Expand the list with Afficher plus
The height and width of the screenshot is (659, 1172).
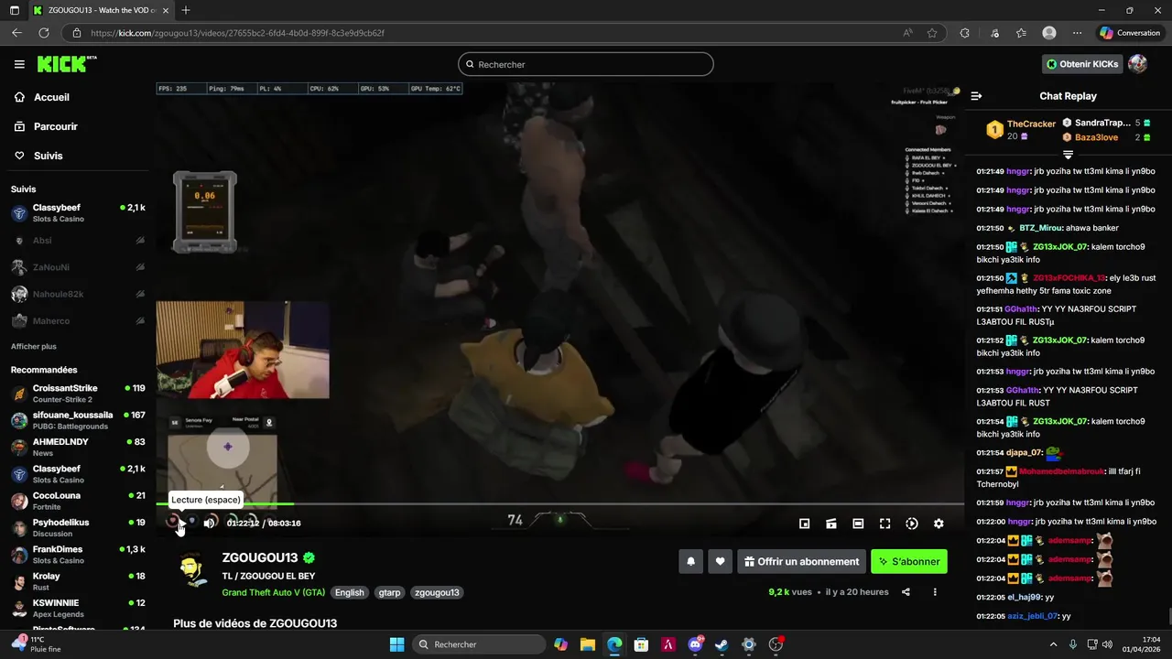click(34, 347)
